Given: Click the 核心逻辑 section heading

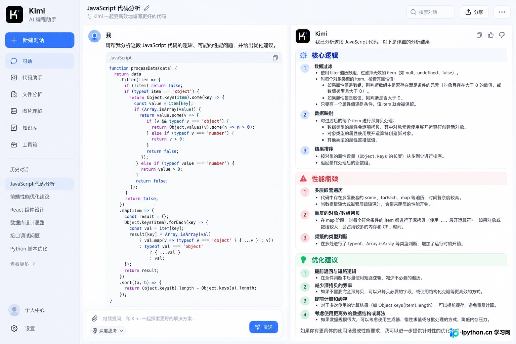Looking at the screenshot, I should (325, 55).
